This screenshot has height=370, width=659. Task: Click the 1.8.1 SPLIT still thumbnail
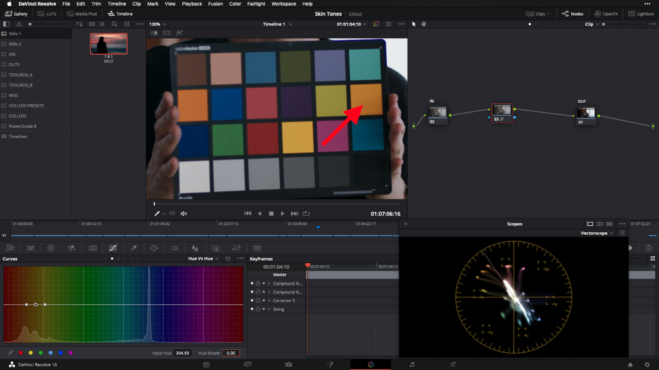coord(108,44)
